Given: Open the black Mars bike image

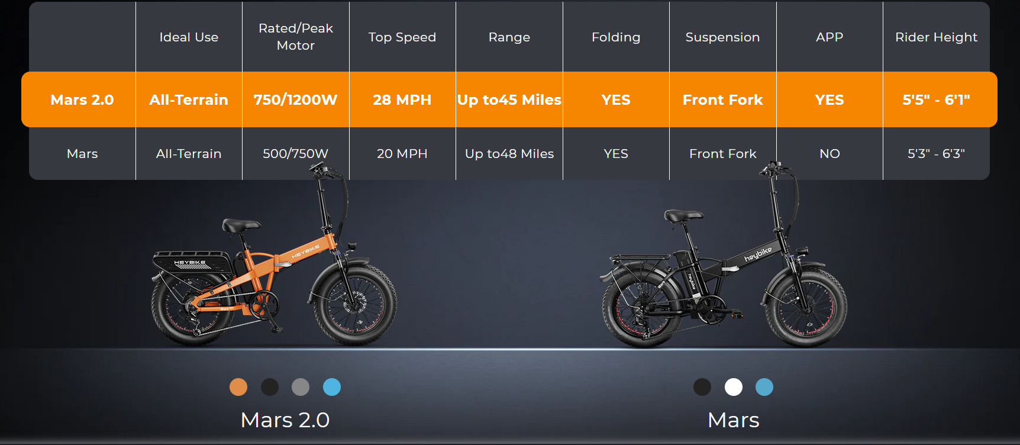Looking at the screenshot, I should (723, 254).
